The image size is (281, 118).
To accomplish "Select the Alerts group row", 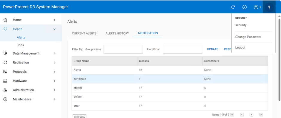I will (x=170, y=70).
